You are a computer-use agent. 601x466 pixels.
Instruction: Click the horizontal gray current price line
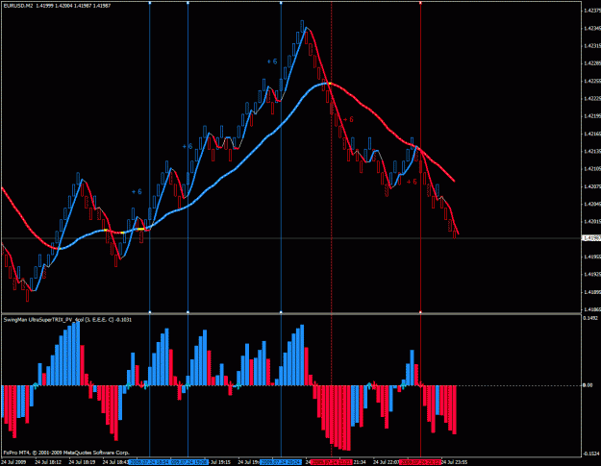click(x=291, y=238)
